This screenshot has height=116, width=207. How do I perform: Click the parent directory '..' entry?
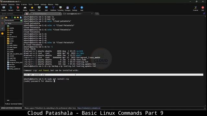pyautogui.click(x=8, y=26)
